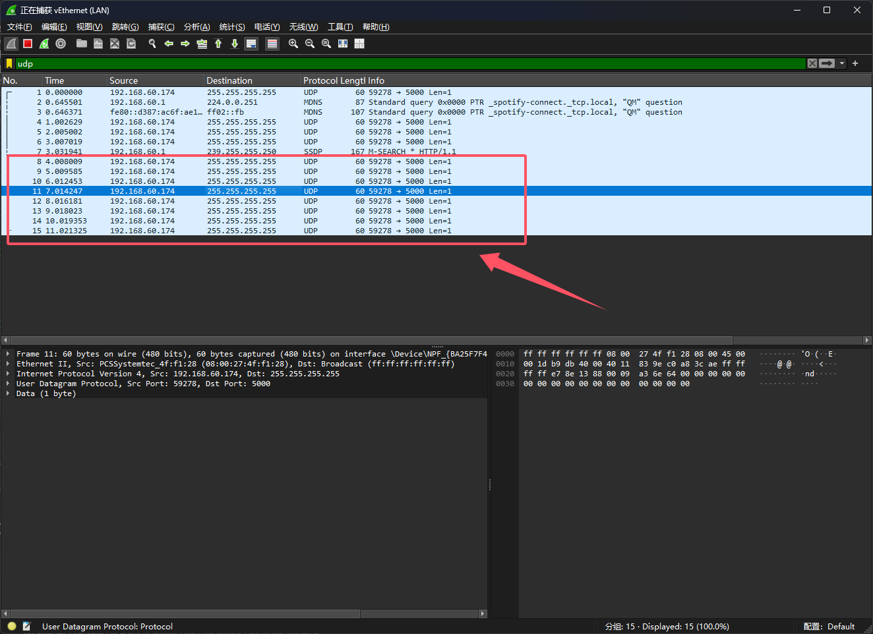Screen dimensions: 873x634
Task: Expand the User Datagram Protocol section
Action: tap(8, 384)
